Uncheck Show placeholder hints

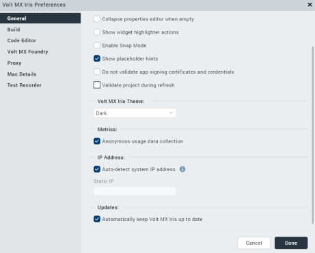point(97,59)
